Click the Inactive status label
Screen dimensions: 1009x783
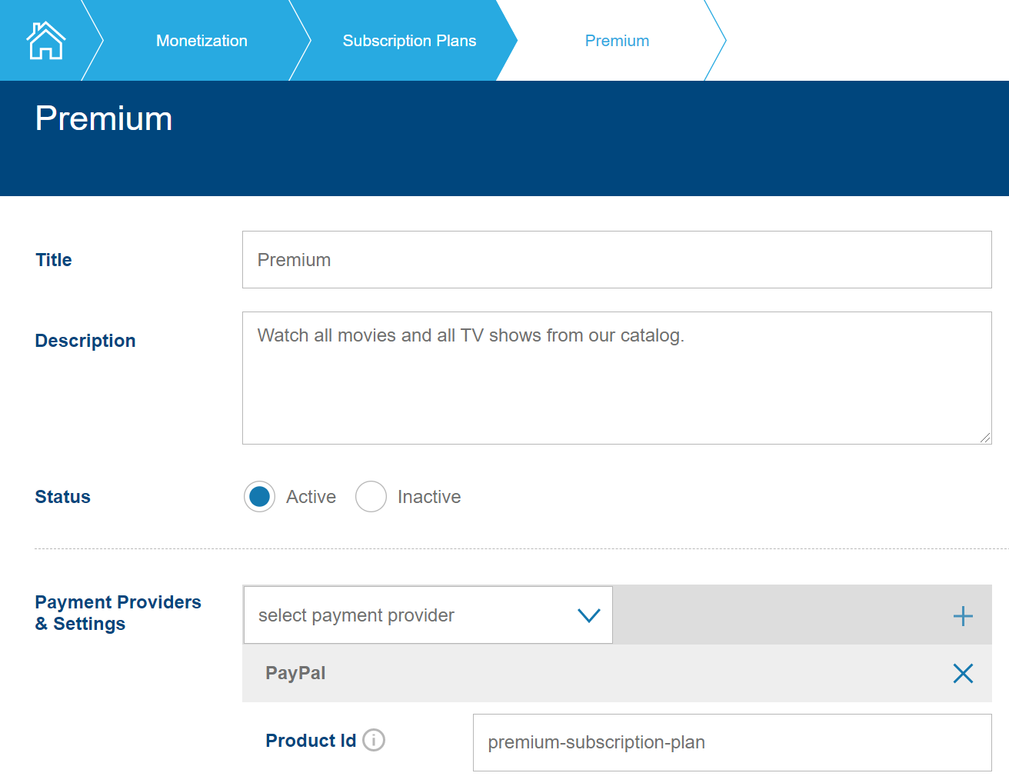pos(429,497)
